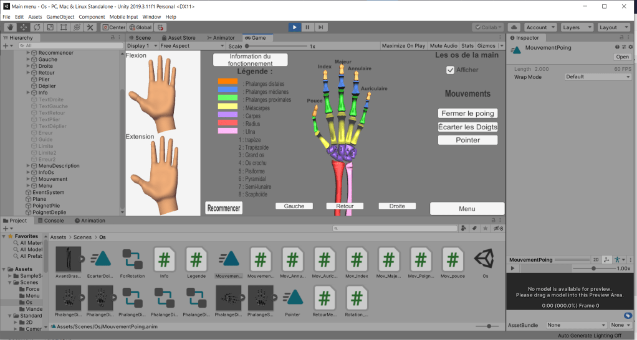
Task: Toggle Maximize On Play
Action: pos(403,46)
